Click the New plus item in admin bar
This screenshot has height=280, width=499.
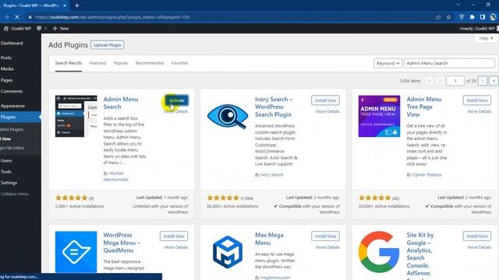61,29
